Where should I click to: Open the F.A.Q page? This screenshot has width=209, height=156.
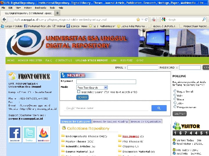[49, 60]
